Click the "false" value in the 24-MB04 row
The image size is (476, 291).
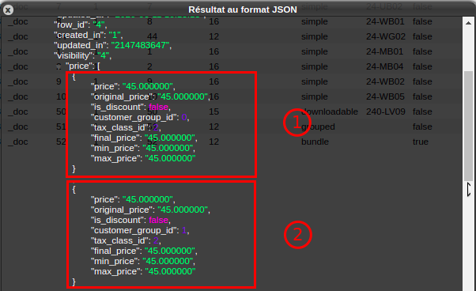pos(422,66)
